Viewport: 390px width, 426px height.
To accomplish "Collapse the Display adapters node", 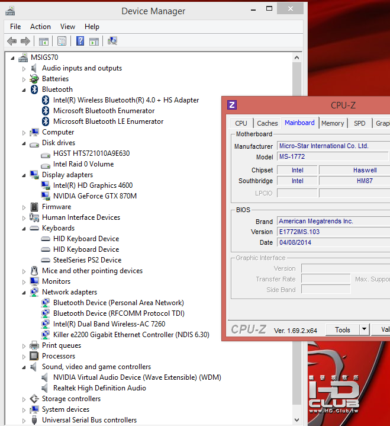I will [x=24, y=175].
